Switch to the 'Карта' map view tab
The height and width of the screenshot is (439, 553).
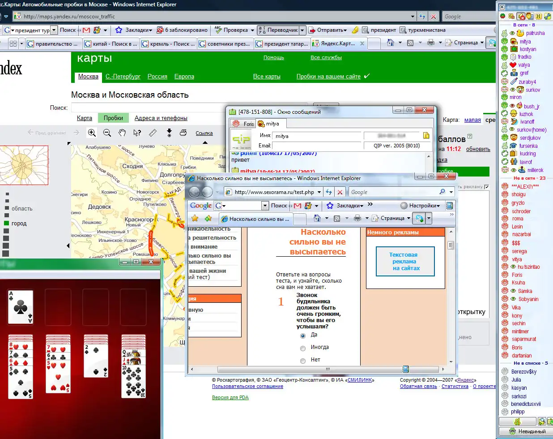(84, 118)
